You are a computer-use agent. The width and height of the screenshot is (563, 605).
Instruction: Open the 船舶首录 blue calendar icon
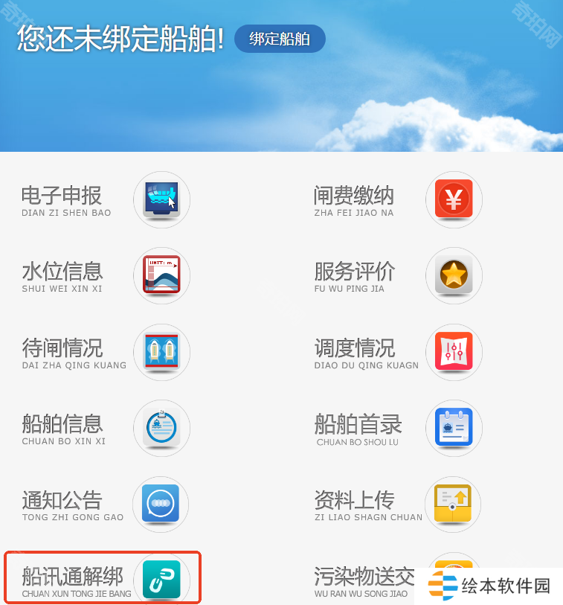[454, 428]
